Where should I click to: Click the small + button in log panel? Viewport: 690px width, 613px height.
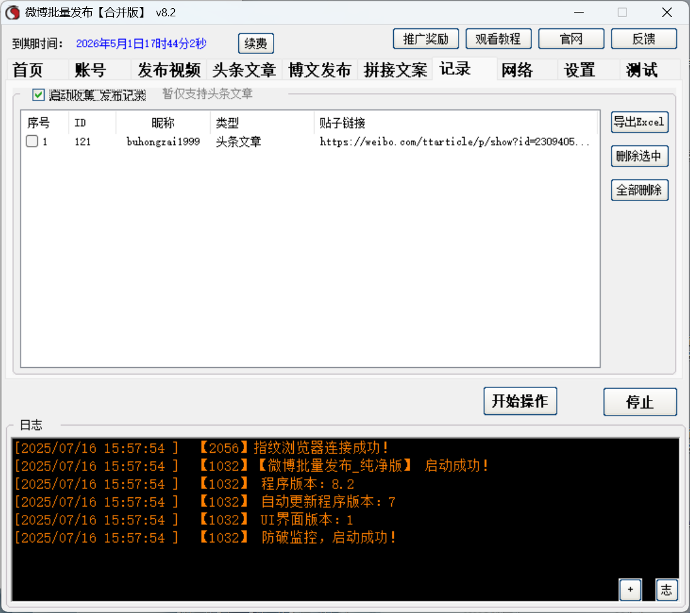click(630, 590)
